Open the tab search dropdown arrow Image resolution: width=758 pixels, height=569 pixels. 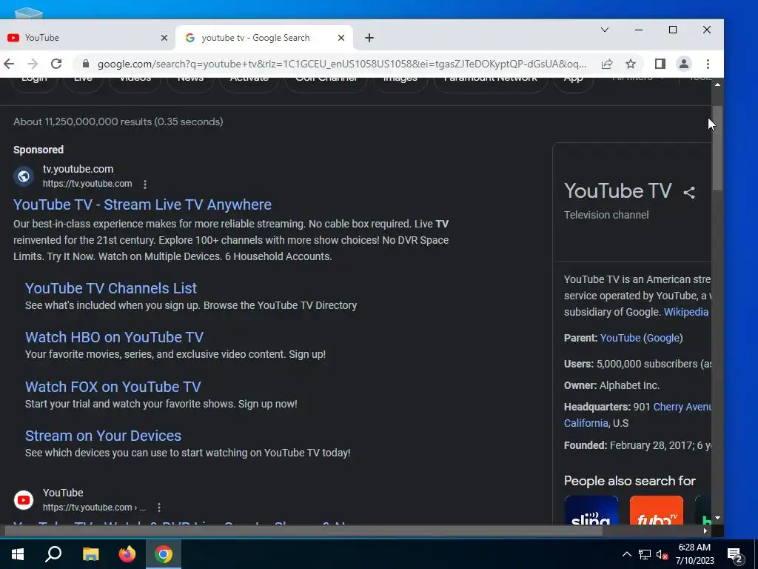coord(604,30)
